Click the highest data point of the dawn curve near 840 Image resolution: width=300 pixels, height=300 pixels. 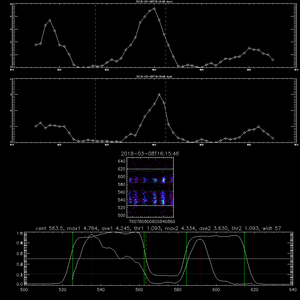(154, 9)
